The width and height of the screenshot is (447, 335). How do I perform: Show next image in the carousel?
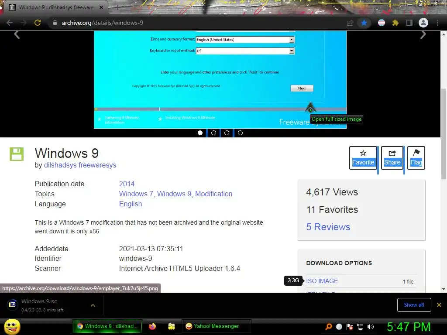pyautogui.click(x=423, y=35)
